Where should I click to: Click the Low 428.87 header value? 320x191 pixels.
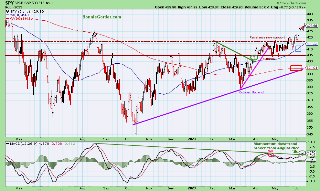pyautogui.click(x=209, y=7)
